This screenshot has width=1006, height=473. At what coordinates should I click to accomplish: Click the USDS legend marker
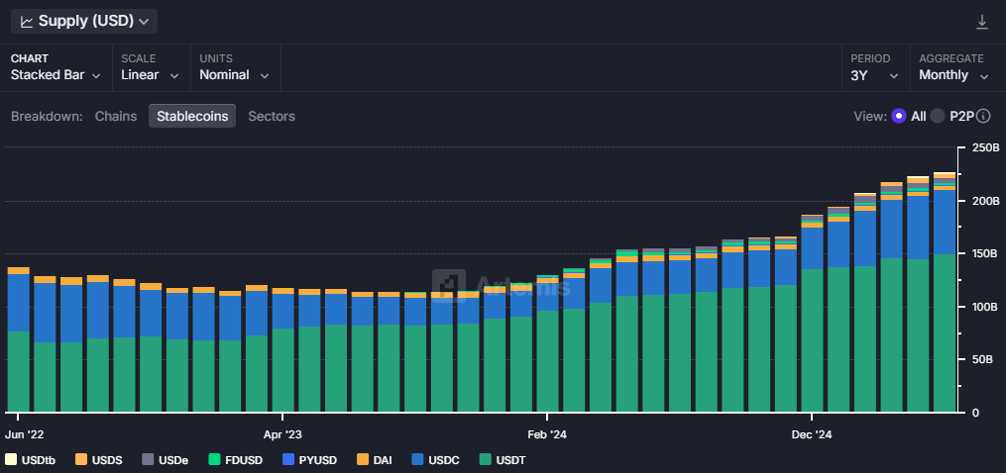tap(80, 459)
